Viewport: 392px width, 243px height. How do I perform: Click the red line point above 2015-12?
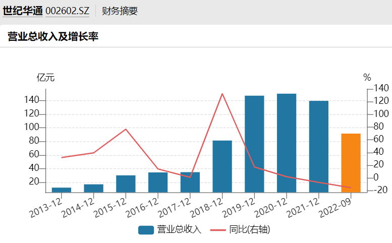click(x=126, y=130)
